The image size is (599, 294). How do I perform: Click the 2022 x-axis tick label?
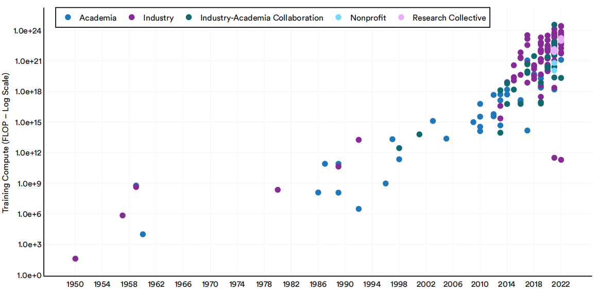click(561, 284)
